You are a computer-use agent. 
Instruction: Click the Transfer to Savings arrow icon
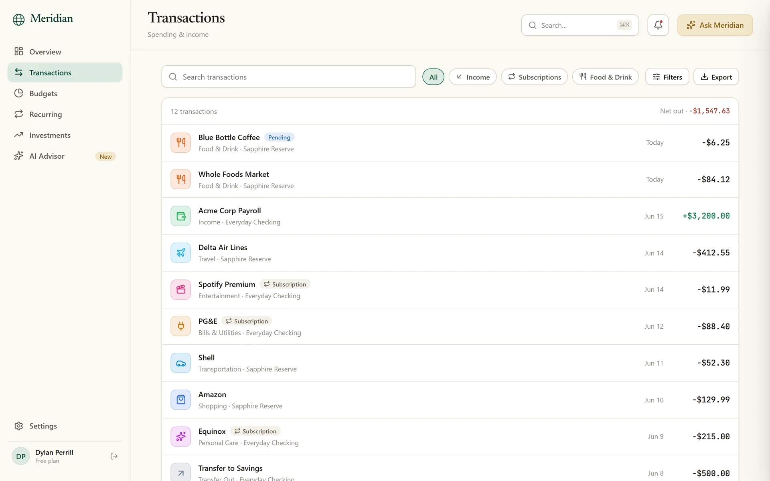point(181,473)
